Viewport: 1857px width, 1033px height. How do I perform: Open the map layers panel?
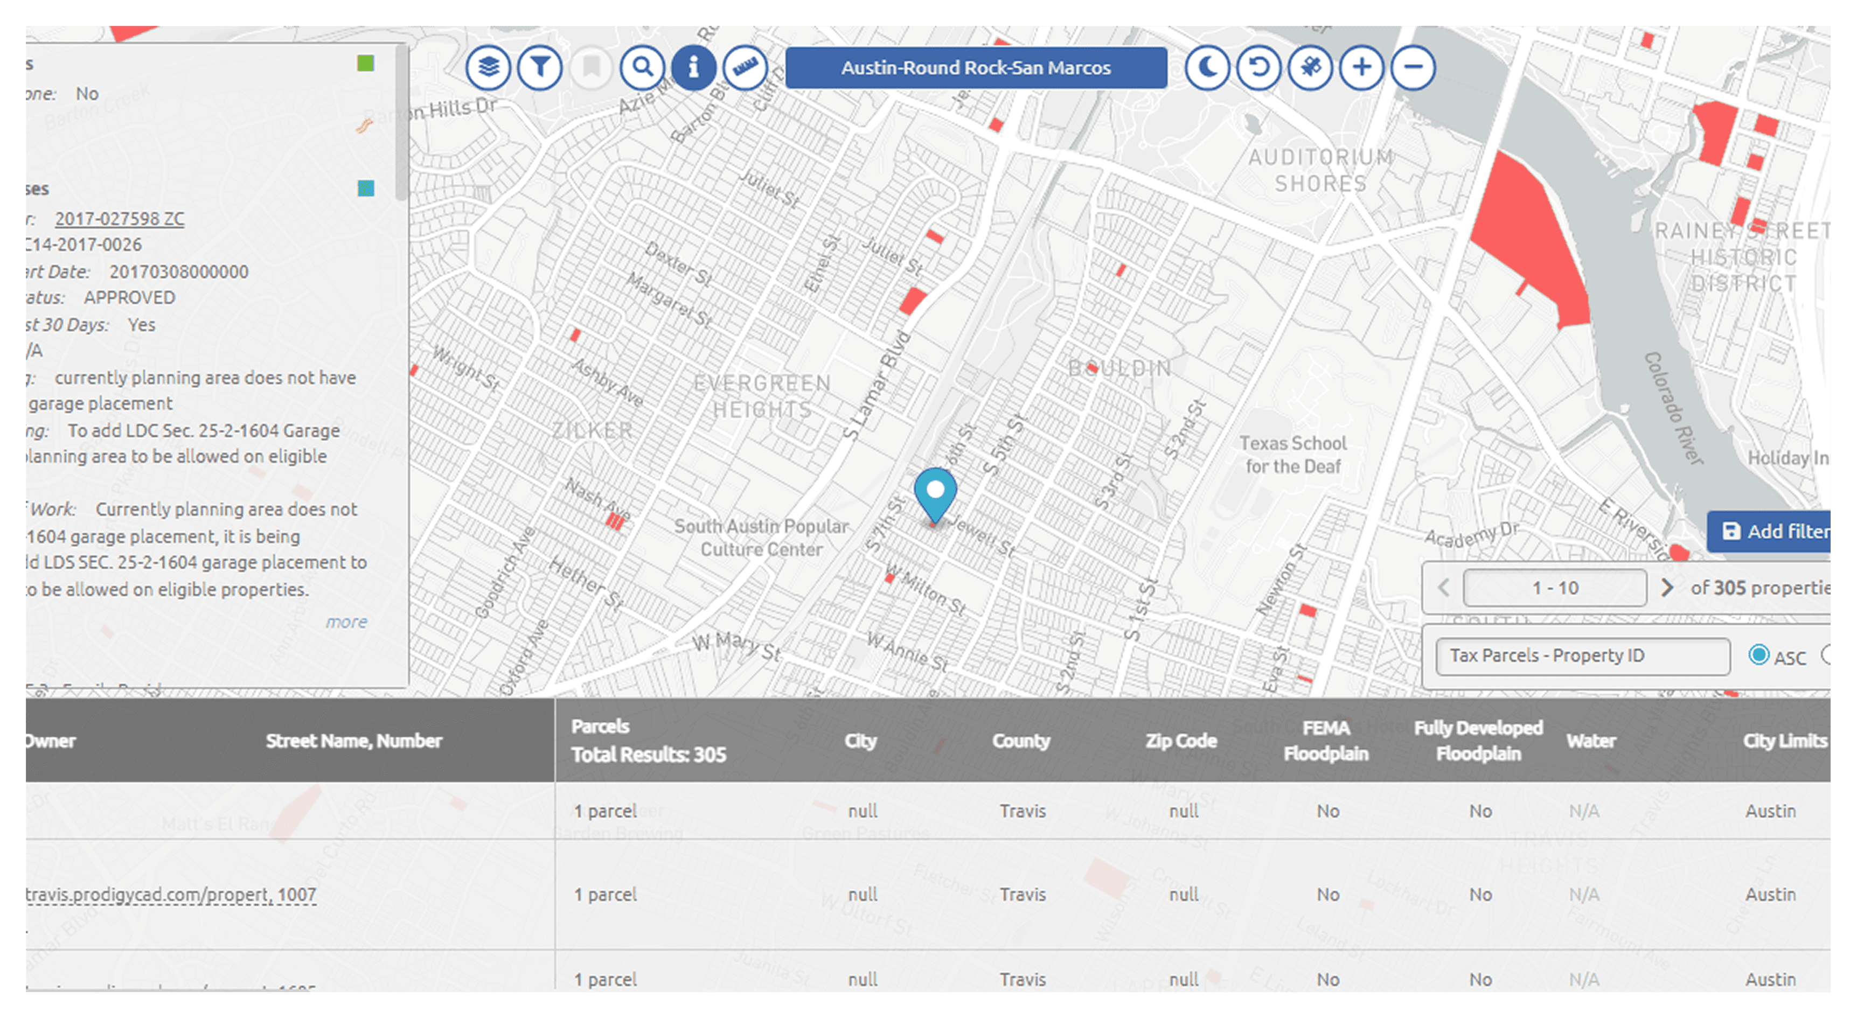coord(488,68)
